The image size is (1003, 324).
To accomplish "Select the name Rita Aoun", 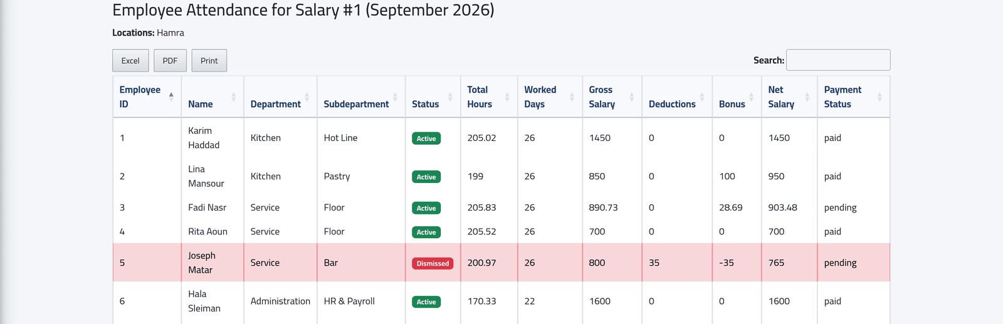I will 207,231.
